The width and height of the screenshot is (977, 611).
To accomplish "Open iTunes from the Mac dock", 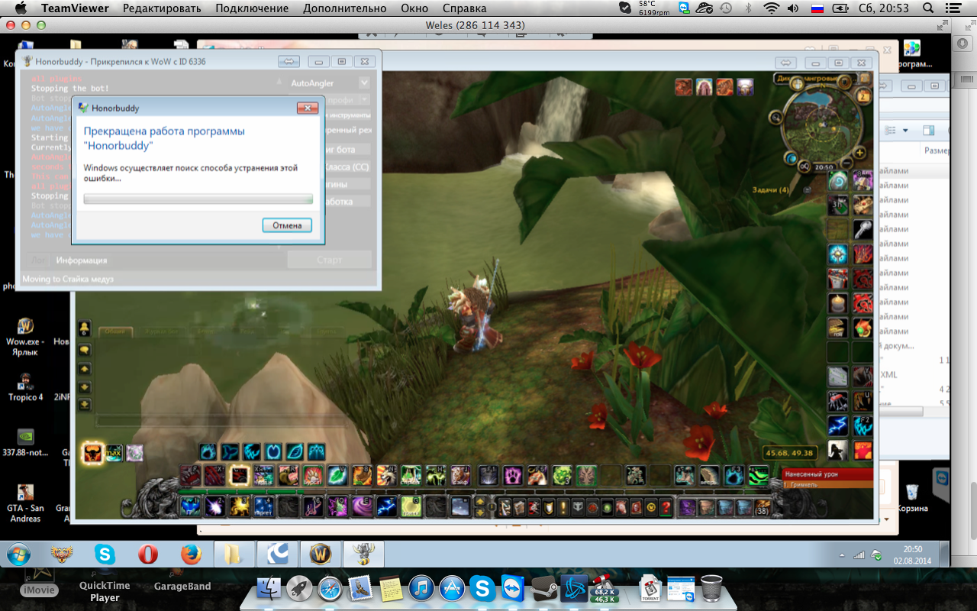I will click(421, 588).
